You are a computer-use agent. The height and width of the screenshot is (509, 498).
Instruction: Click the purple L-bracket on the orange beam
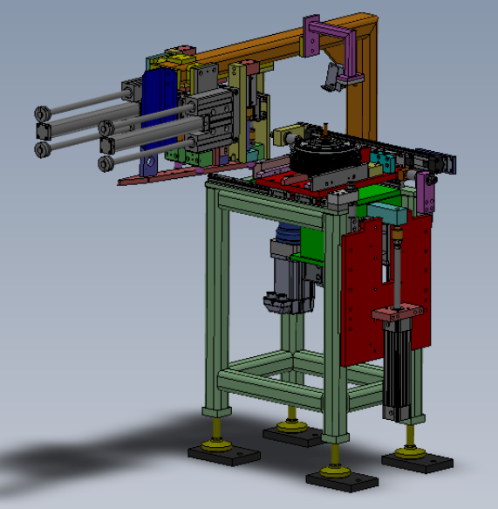331,45
